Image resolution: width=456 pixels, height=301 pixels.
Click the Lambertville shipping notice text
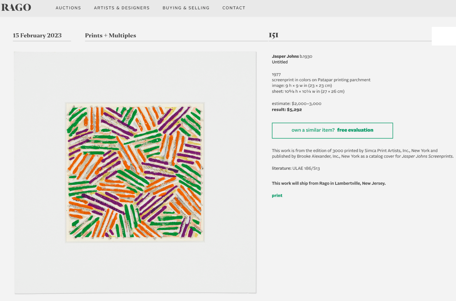[329, 183]
